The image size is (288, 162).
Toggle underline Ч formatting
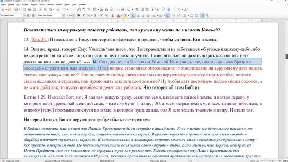(89, 16)
